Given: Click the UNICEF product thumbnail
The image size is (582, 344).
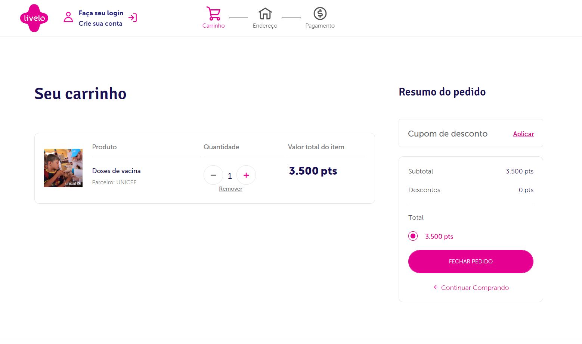Looking at the screenshot, I should tap(63, 168).
